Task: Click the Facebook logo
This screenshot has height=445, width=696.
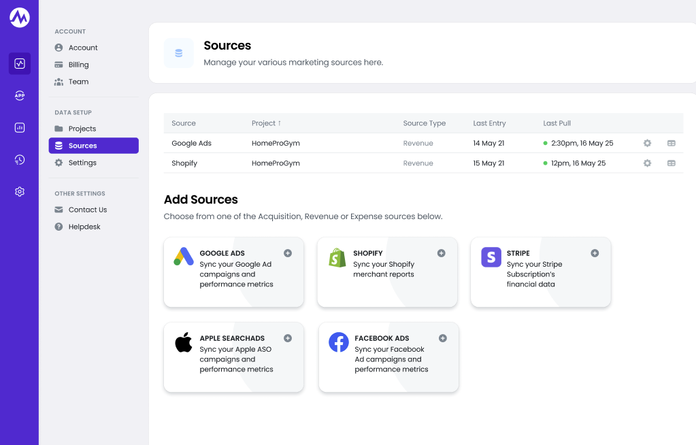Action: coord(339,342)
